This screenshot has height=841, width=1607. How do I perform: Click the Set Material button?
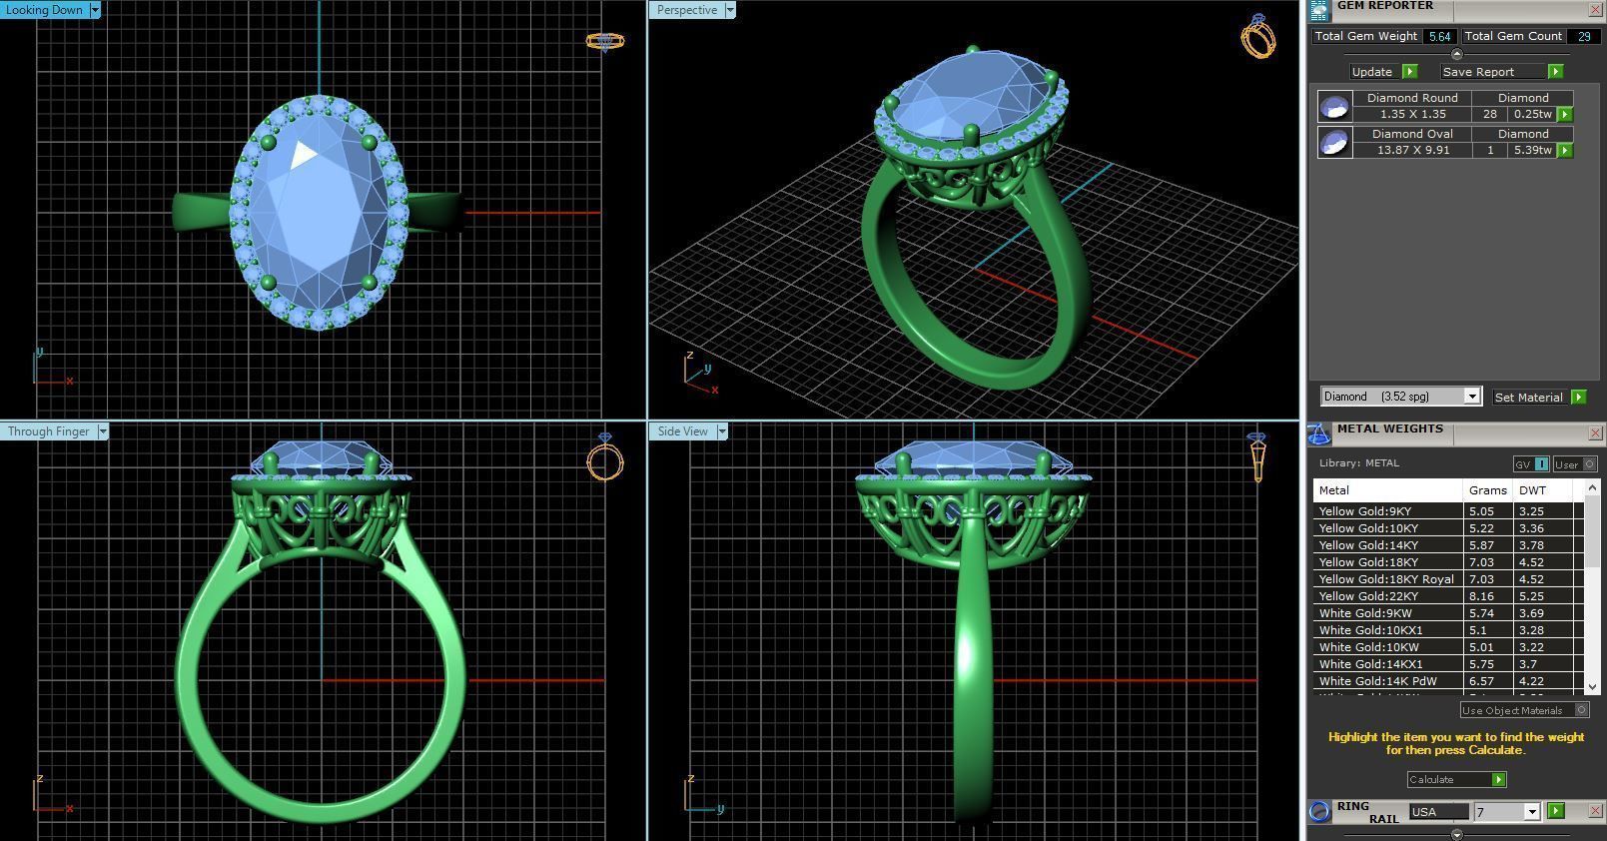pos(1528,398)
